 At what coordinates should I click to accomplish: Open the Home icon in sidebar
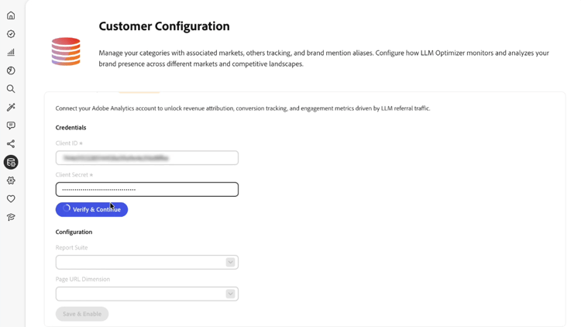tap(11, 15)
